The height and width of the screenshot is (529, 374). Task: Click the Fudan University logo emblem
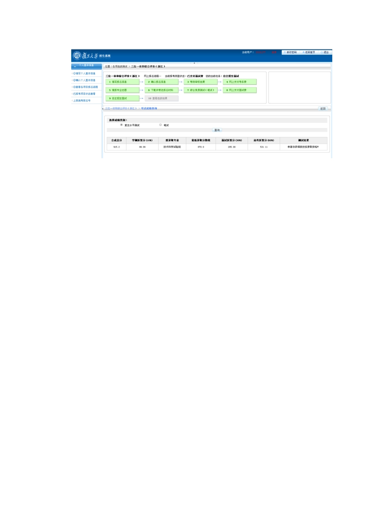(77, 55)
